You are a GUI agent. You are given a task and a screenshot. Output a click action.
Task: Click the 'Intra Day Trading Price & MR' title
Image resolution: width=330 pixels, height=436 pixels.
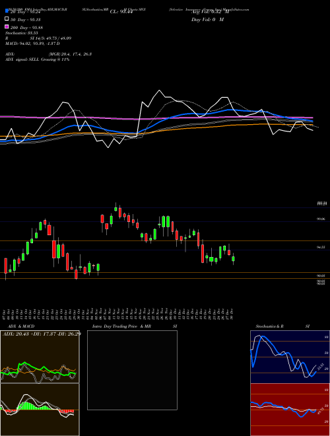[121, 326]
